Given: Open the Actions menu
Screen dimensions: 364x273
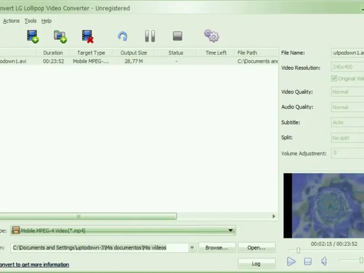Looking at the screenshot, I should pyautogui.click(x=11, y=21).
